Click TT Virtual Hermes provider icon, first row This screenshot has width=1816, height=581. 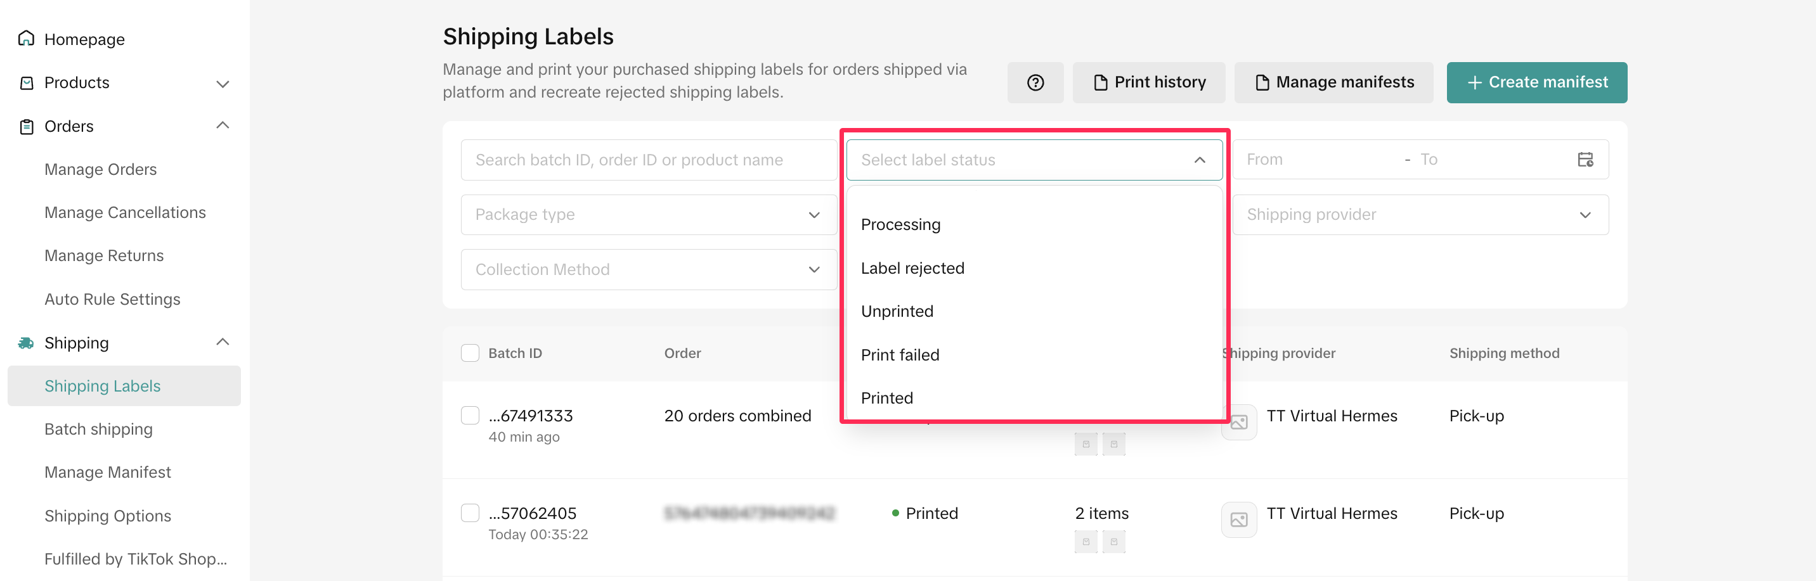tap(1238, 423)
